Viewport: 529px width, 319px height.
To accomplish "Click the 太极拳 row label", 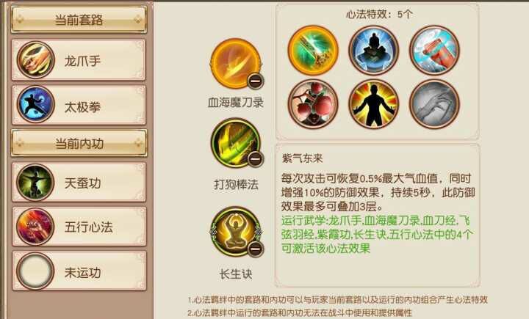I will coord(82,107).
